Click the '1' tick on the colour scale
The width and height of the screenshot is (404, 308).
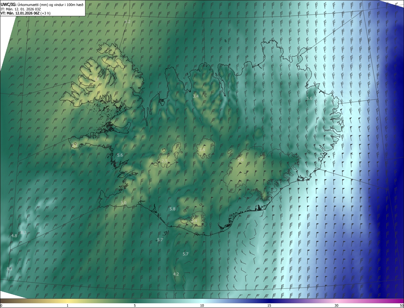pyautogui.click(x=68, y=306)
